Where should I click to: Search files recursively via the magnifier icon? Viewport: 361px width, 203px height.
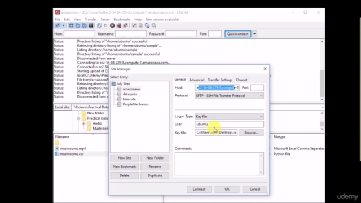click(x=154, y=25)
